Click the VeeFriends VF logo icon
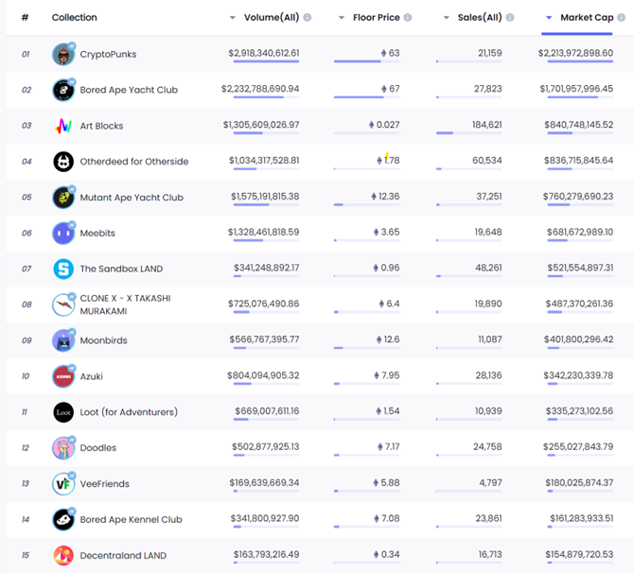 (63, 483)
